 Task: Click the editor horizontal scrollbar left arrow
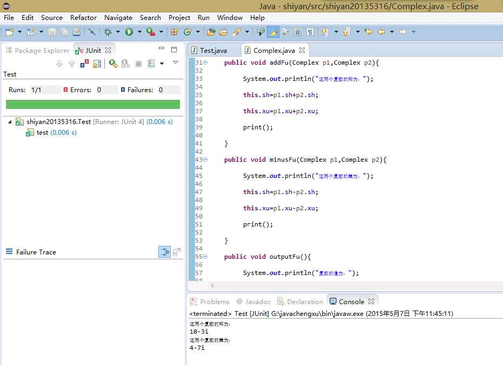point(212,286)
